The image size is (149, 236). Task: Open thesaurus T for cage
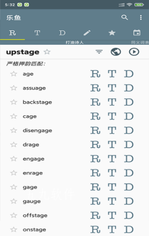pos(112,116)
